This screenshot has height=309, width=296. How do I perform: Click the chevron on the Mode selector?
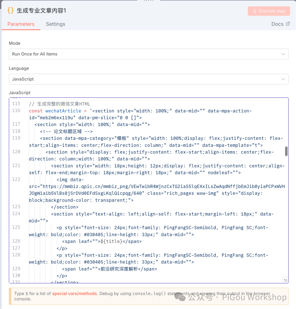pyautogui.click(x=283, y=54)
